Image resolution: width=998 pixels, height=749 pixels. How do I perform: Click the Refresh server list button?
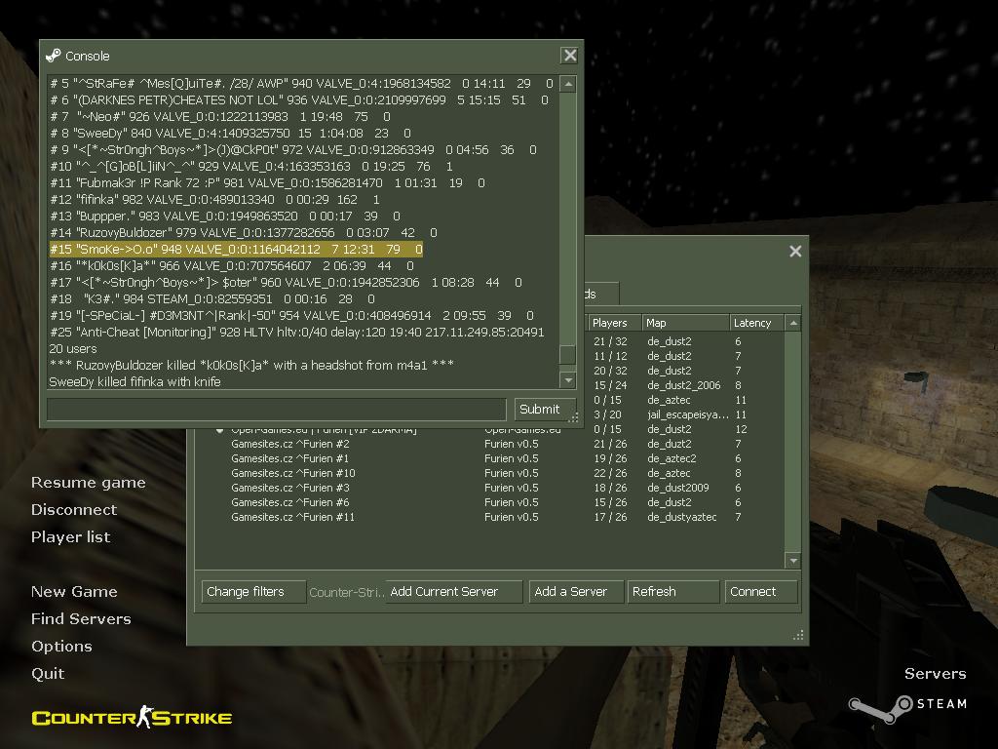coord(672,591)
